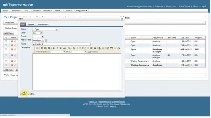The image size is (211, 118).
Task: Check the box for task due 15 Feb 2011
Action: (6, 41)
